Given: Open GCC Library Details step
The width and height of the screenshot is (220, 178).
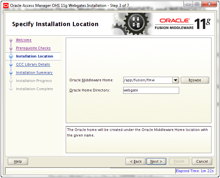Looking at the screenshot, I should (33, 64).
